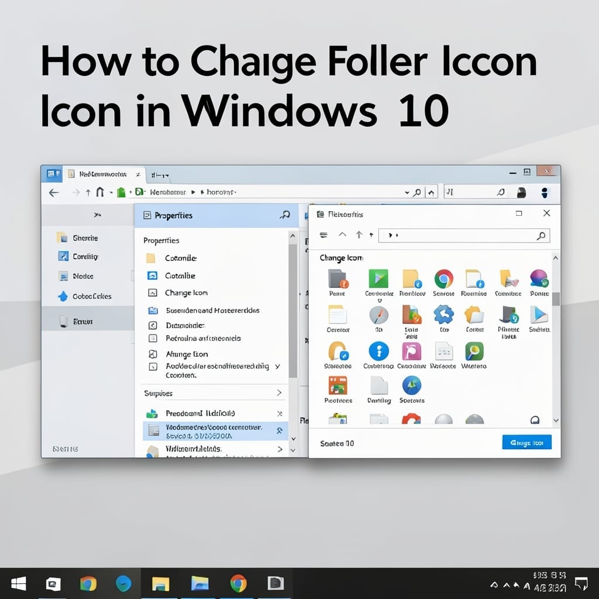Go back with the Explorer back arrow
The width and height of the screenshot is (599, 599).
click(54, 193)
